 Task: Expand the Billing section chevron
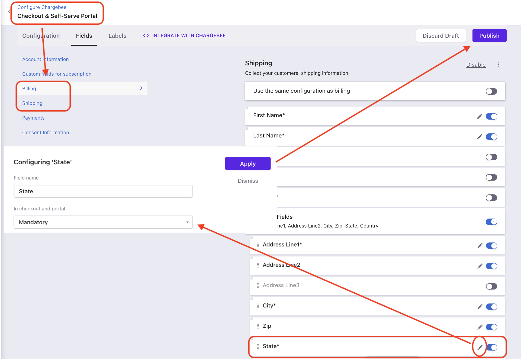click(141, 88)
